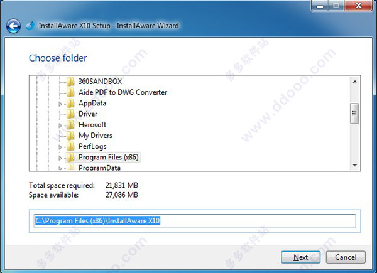Click the My Drivers folder icon
Screen dimensions: 377x273
[70, 136]
